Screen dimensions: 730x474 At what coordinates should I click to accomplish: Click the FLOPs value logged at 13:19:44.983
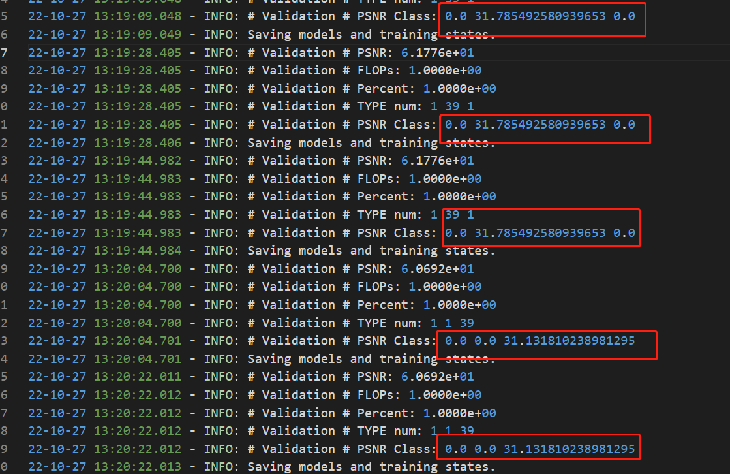click(x=445, y=178)
